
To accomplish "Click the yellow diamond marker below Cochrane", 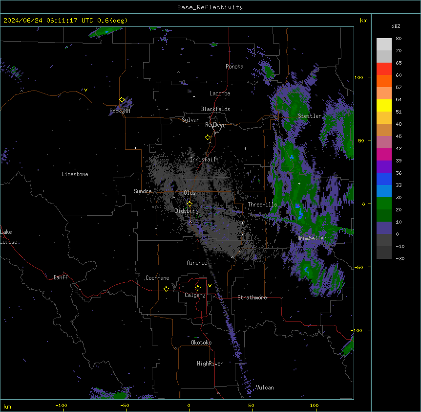I will pyautogui.click(x=166, y=289).
